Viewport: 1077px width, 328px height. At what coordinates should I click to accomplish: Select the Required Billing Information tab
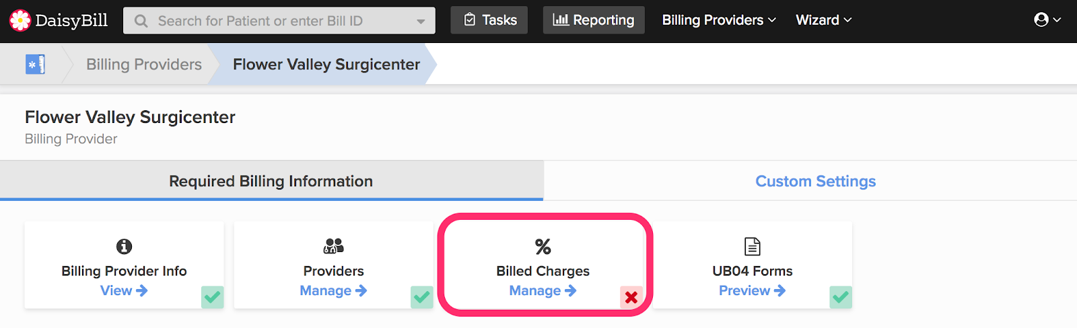pyautogui.click(x=271, y=181)
